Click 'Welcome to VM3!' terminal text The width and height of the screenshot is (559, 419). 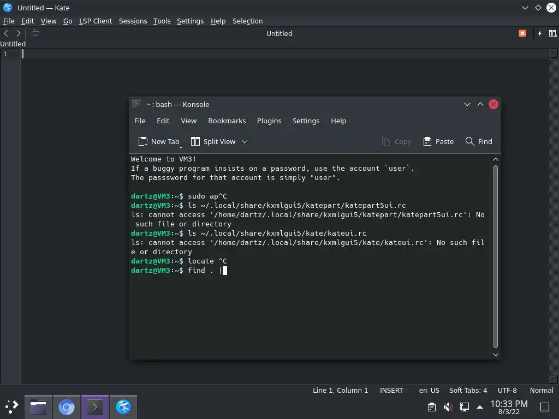pos(163,159)
